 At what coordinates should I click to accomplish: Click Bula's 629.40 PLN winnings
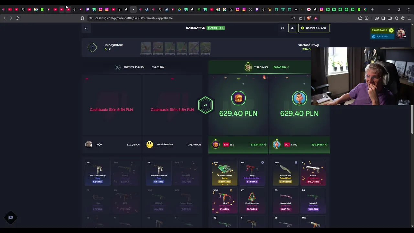[238, 113]
